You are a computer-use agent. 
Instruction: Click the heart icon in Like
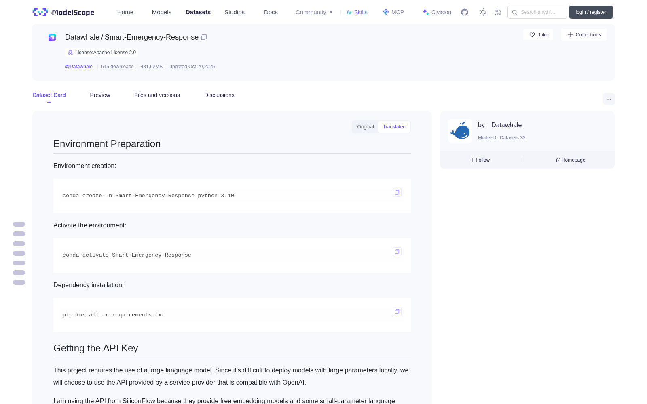(x=532, y=35)
